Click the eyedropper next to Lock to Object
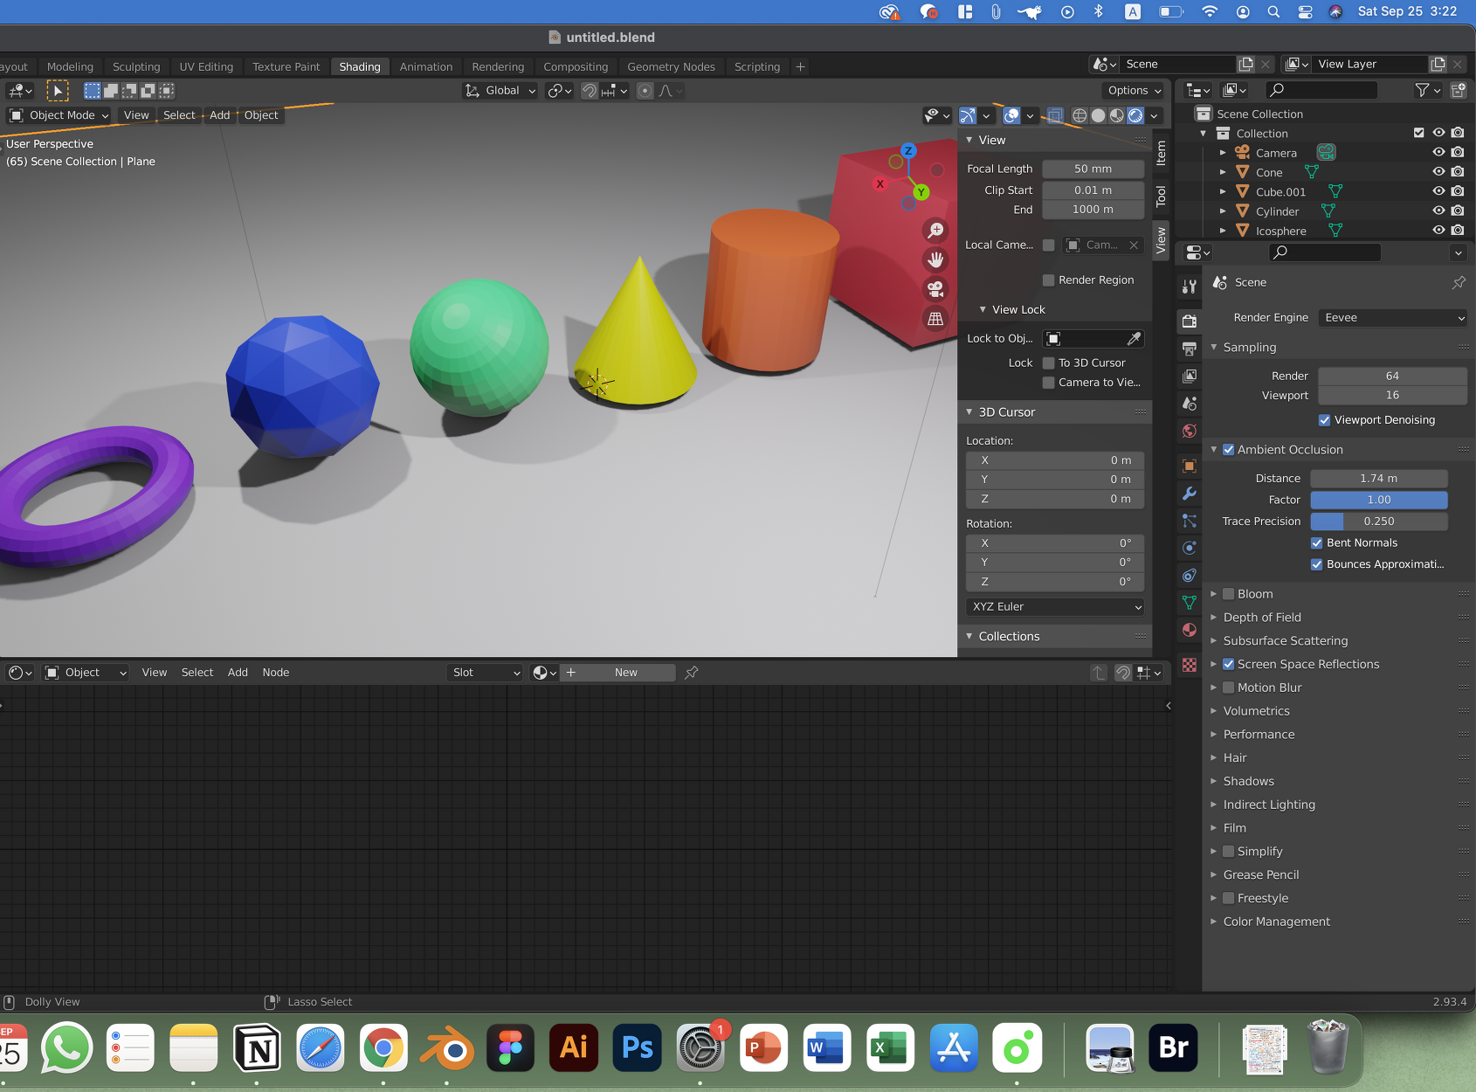The width and height of the screenshot is (1476, 1092). [x=1134, y=339]
